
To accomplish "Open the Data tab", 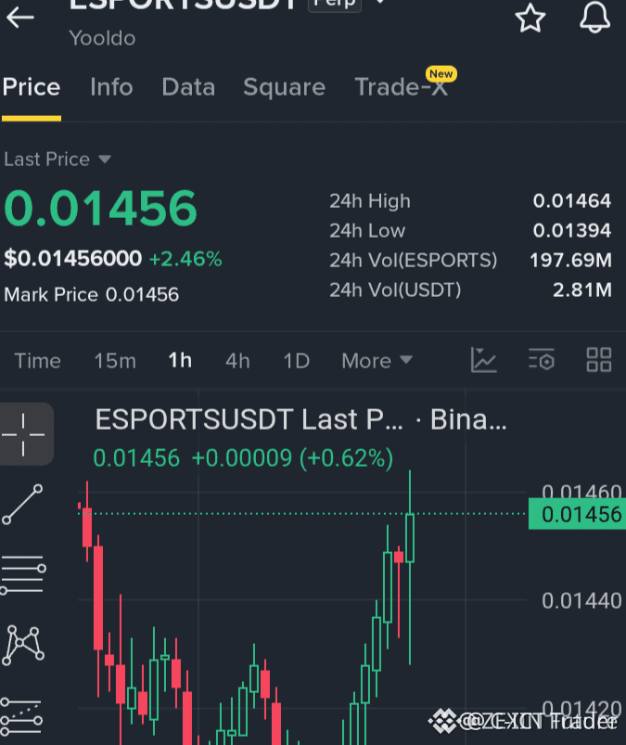I will coord(188,87).
